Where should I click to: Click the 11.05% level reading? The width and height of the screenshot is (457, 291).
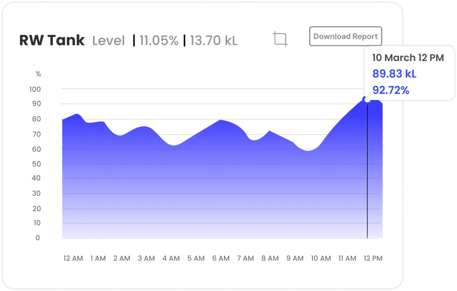click(159, 41)
